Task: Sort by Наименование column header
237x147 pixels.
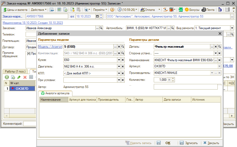Action: [54, 100]
